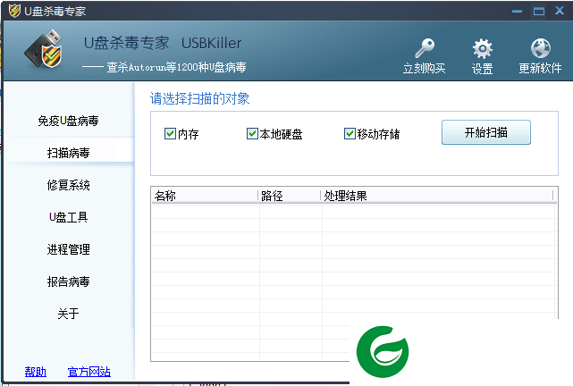573x386 pixels.
Task: Click the title bar shield icon
Action: click(14, 11)
